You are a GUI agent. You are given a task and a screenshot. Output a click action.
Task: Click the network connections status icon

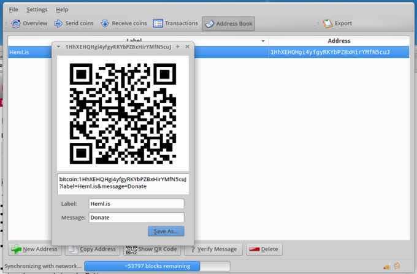(387, 266)
